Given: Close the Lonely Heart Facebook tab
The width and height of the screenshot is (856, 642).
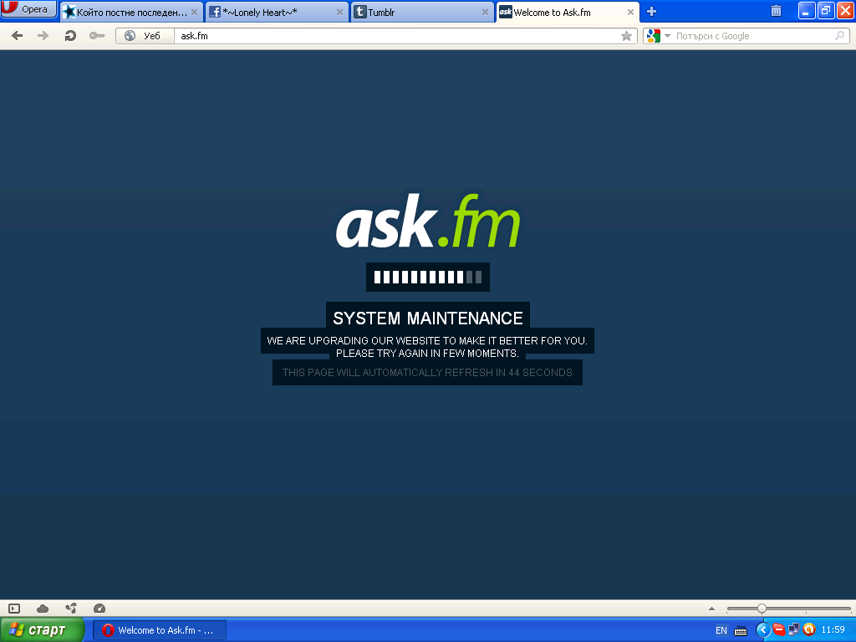Looking at the screenshot, I should (339, 12).
